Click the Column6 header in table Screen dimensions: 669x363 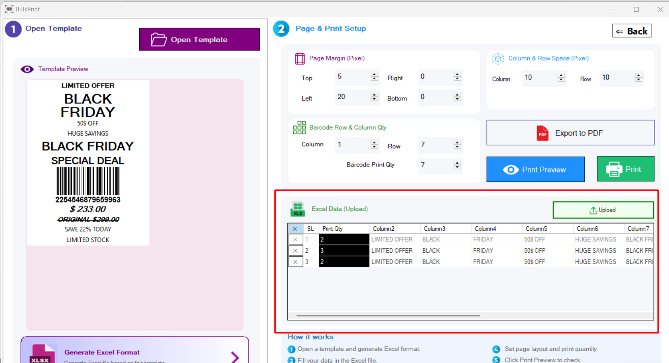coord(599,229)
